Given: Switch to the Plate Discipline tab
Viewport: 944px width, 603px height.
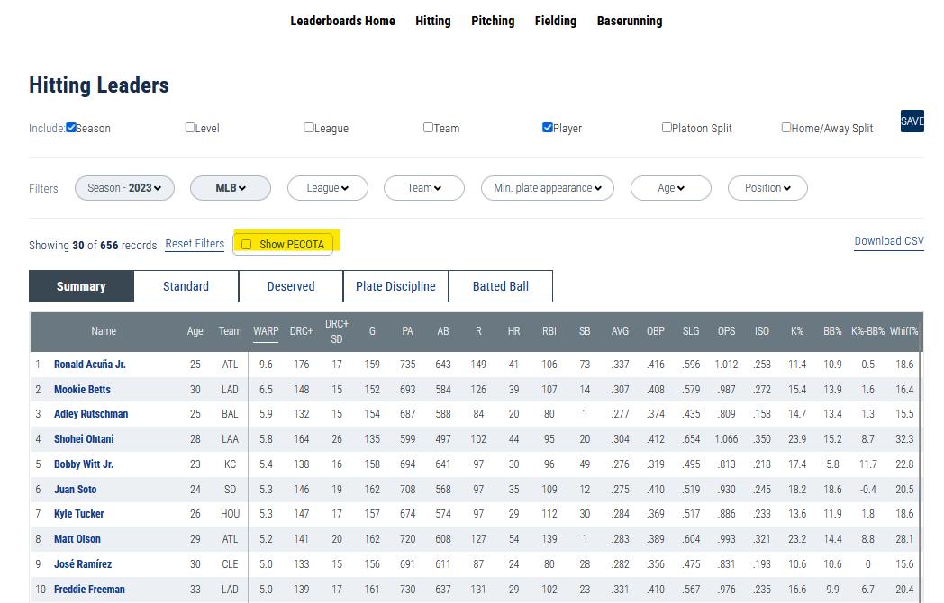Looking at the screenshot, I should click(x=395, y=286).
